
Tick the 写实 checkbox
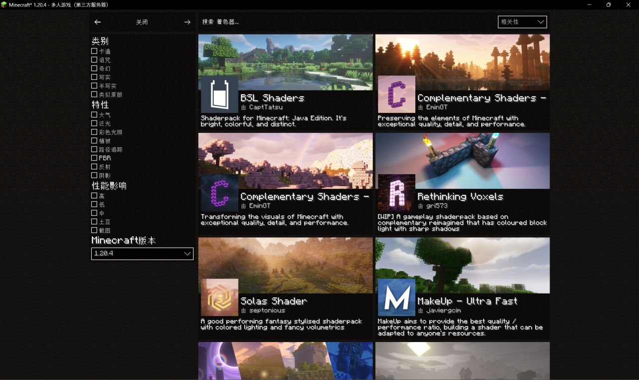click(94, 77)
